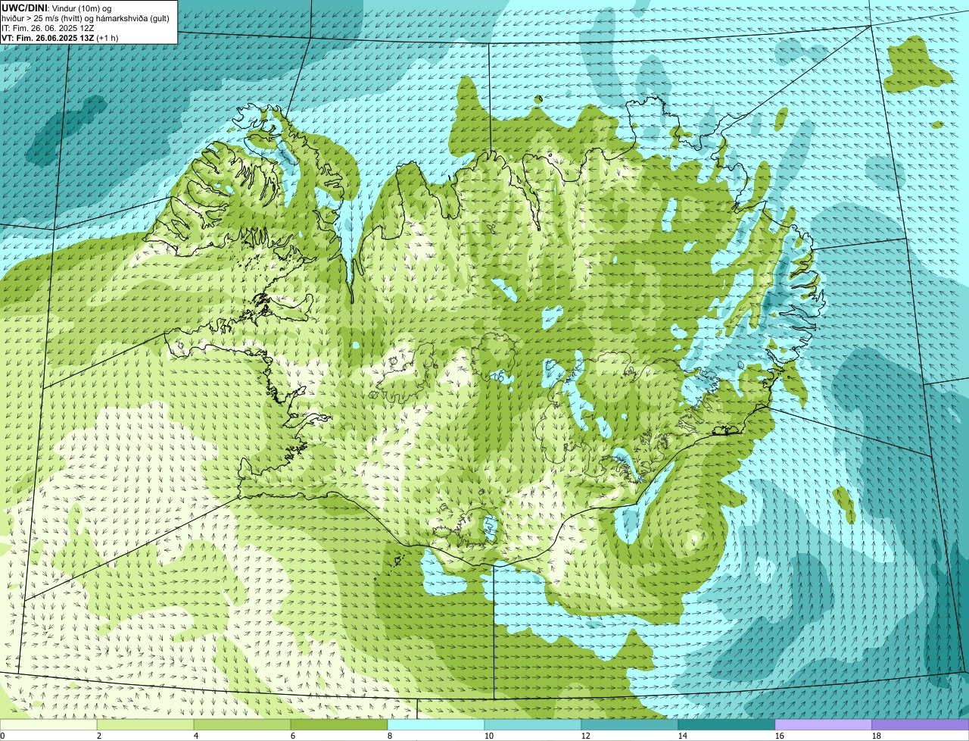Click the legend scale label "14"
This screenshot has height=741, width=969.
[683, 736]
